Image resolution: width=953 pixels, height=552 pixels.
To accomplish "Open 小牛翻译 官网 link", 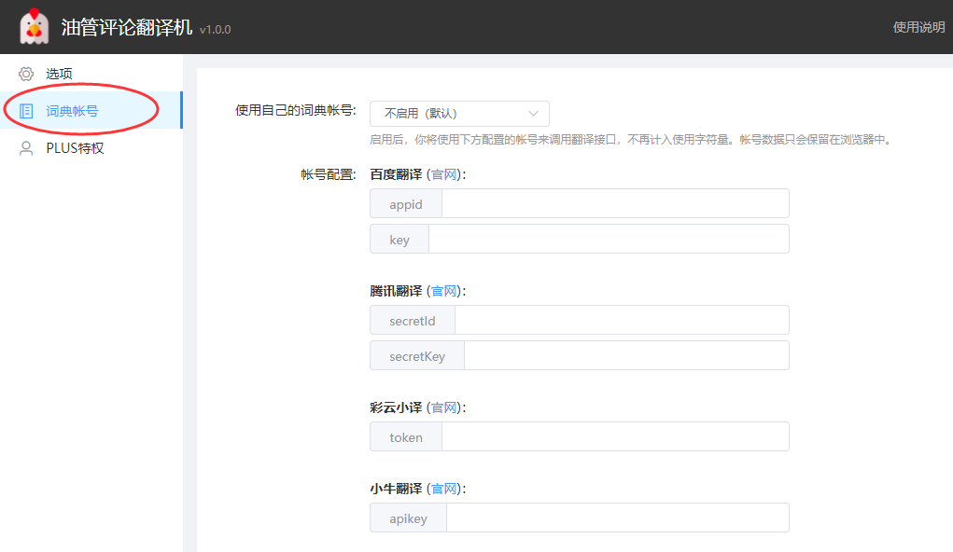I will [x=443, y=489].
